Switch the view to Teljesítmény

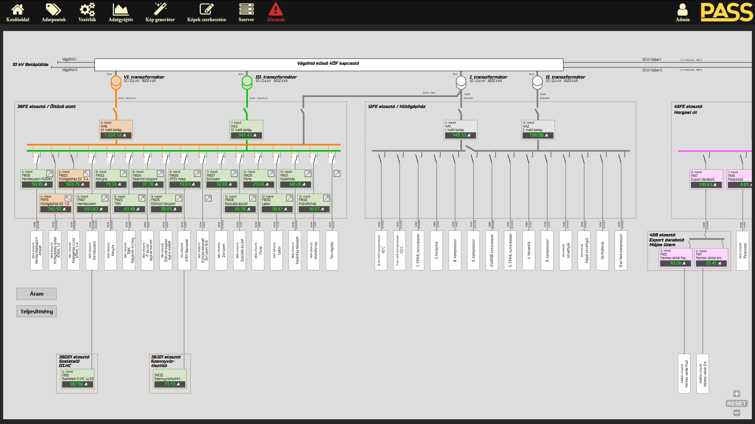tap(37, 311)
